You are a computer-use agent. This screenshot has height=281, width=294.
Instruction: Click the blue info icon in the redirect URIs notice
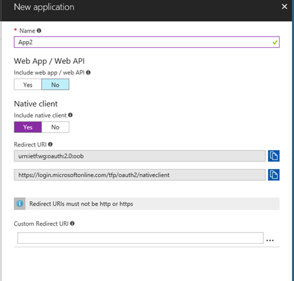[x=20, y=204]
